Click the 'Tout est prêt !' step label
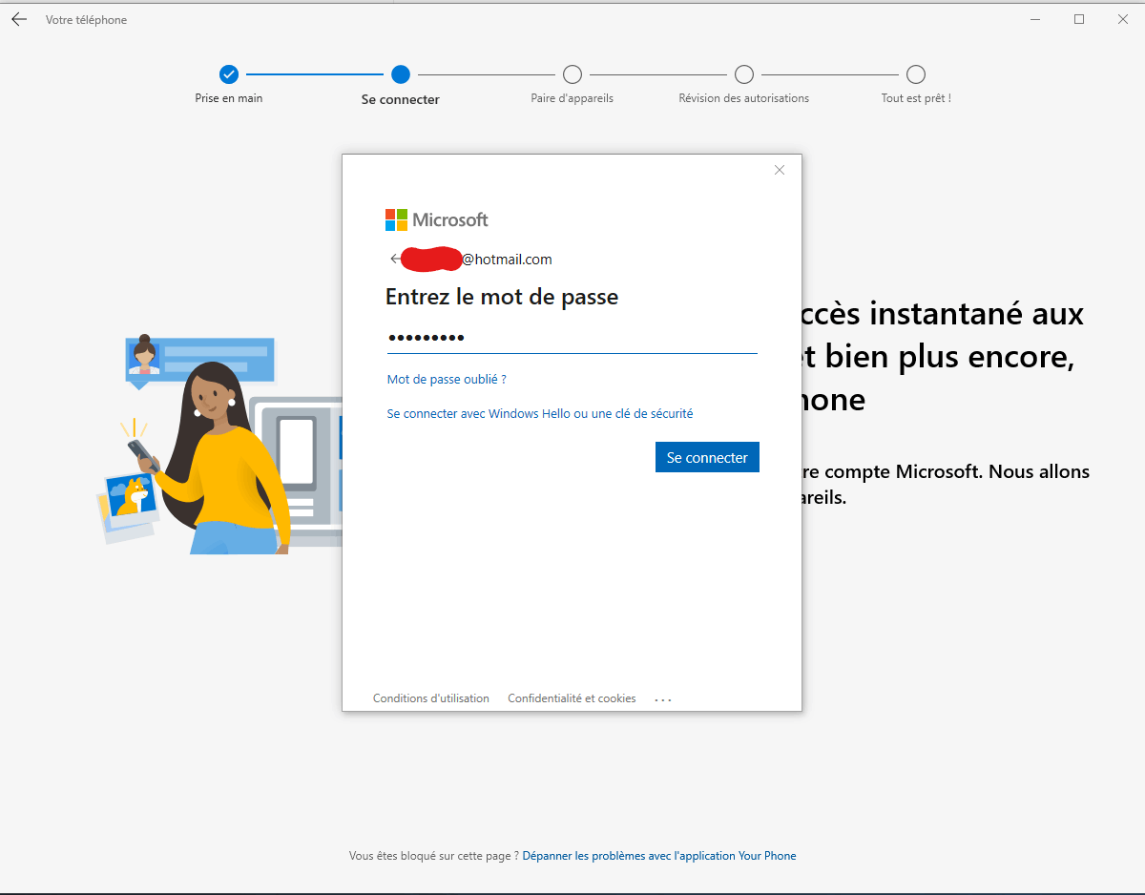Viewport: 1145px width, 895px height. 916,98
